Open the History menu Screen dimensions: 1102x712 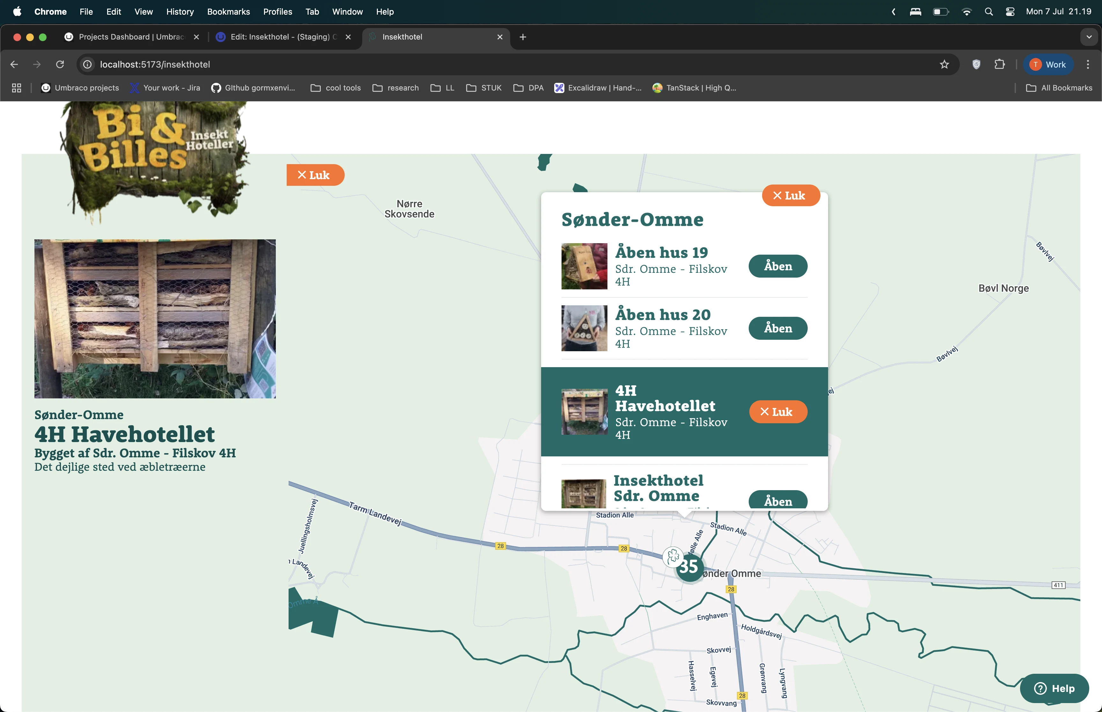pyautogui.click(x=180, y=11)
